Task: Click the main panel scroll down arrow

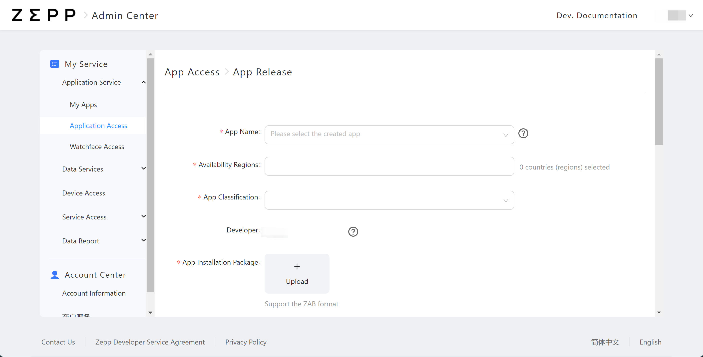Action: pyautogui.click(x=659, y=313)
